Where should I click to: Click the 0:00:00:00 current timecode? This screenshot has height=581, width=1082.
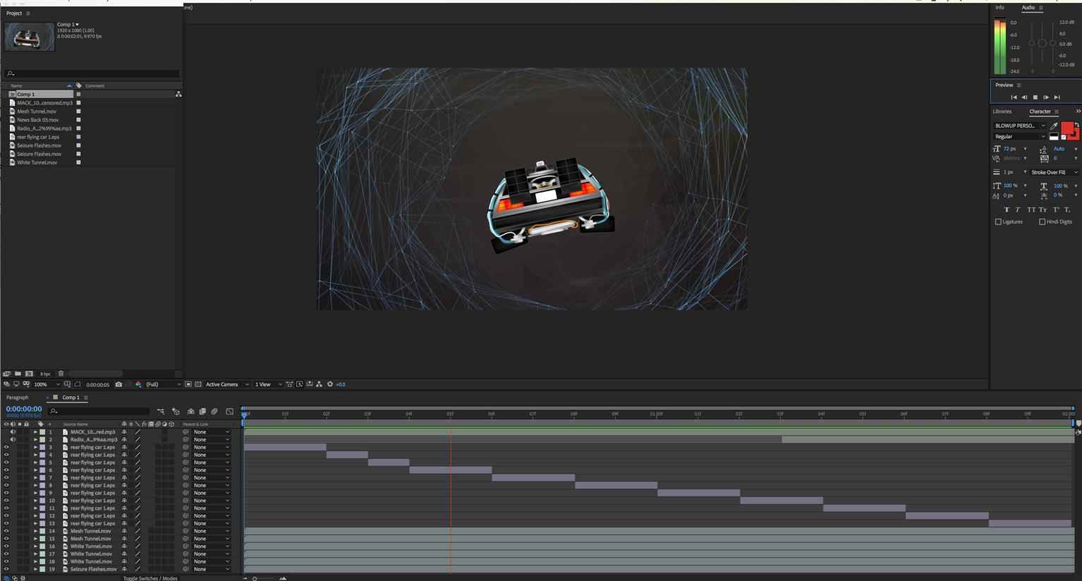tap(24, 409)
